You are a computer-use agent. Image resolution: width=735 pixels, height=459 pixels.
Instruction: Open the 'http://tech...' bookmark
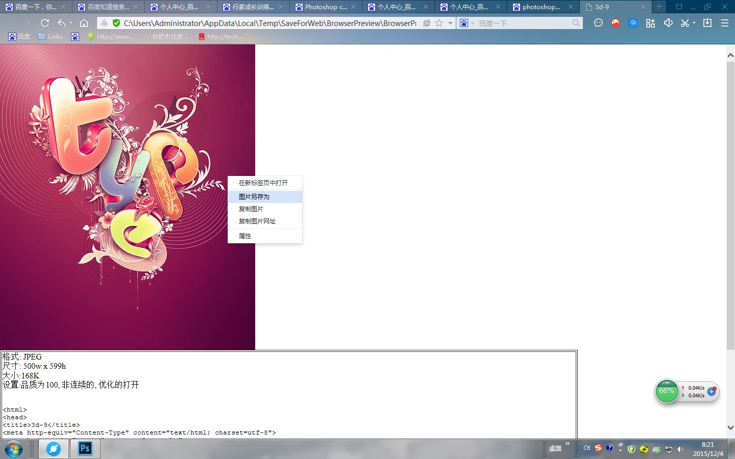tap(221, 37)
